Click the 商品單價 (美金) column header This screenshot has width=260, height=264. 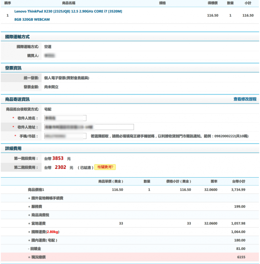coord(111,181)
